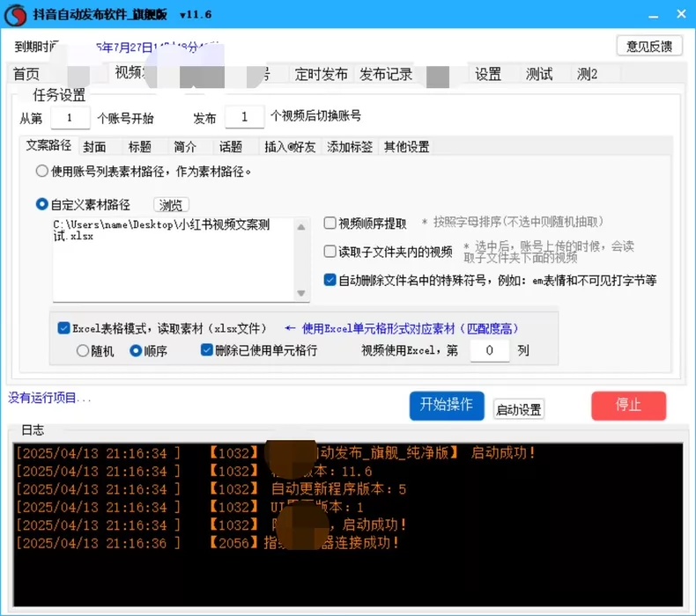Minimize the window with the dash icon
Screen dimensions: 696x616
(653, 16)
